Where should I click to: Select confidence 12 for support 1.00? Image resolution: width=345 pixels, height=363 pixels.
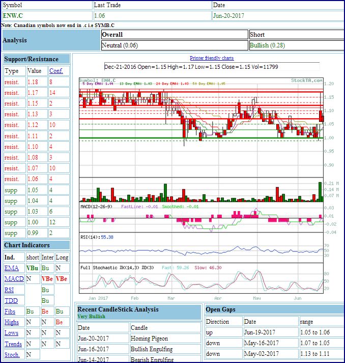point(52,222)
